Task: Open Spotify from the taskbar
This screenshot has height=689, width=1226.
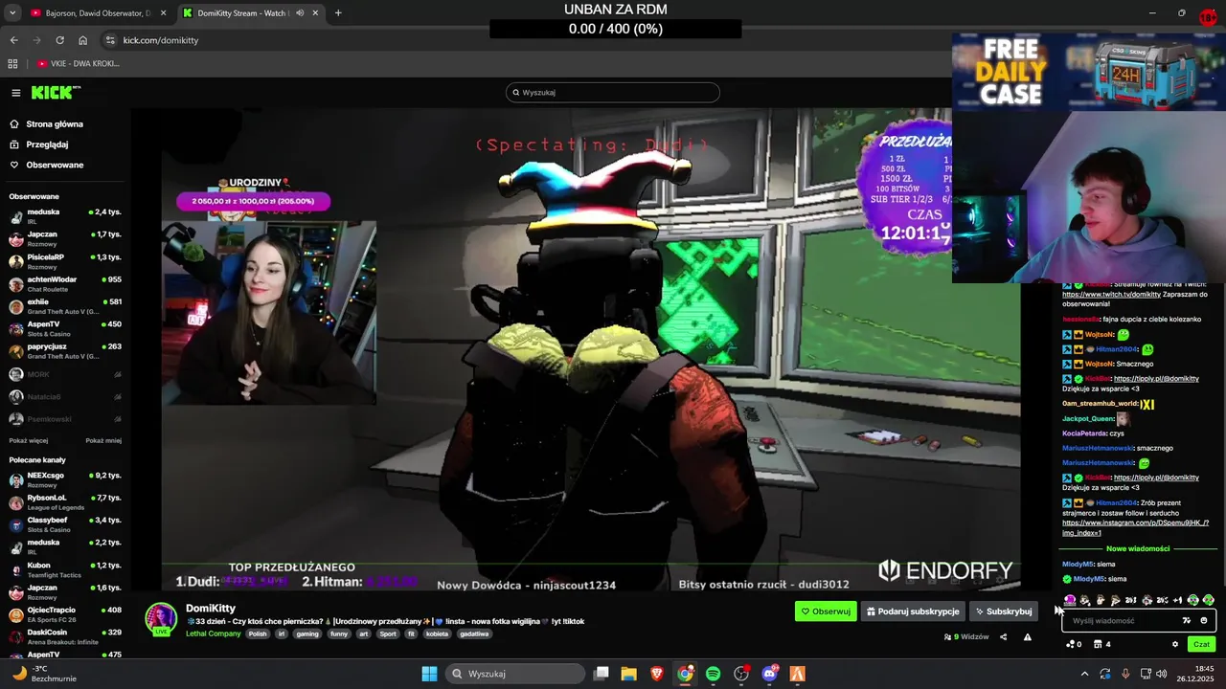Action: [713, 674]
